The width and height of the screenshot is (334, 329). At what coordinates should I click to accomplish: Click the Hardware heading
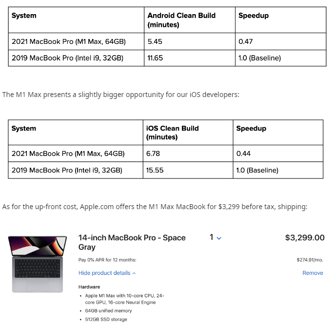89,287
